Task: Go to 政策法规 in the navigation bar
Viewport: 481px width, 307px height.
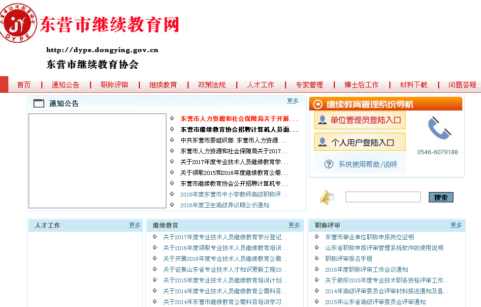Action: click(x=212, y=85)
